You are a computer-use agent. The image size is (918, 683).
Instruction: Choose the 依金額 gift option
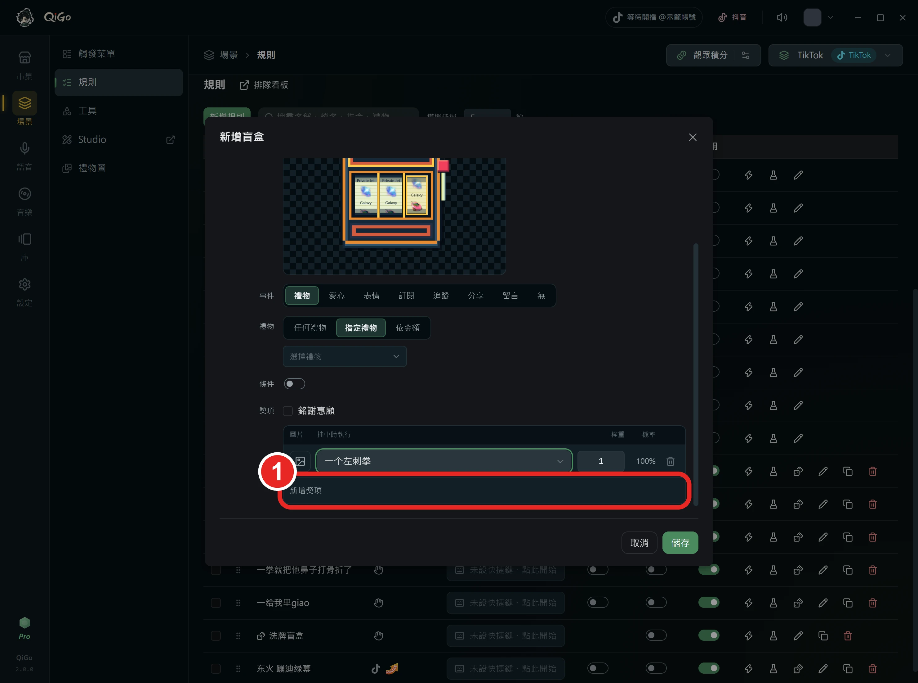point(408,328)
